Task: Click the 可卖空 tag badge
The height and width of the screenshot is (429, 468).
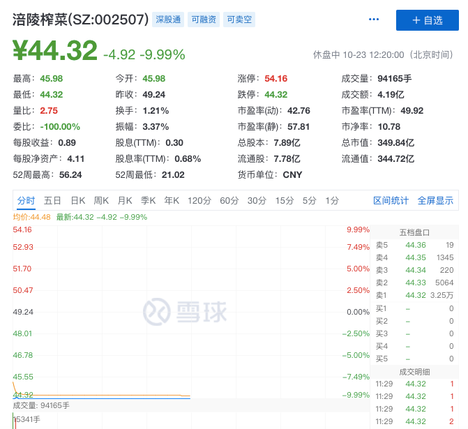Action: [x=239, y=20]
